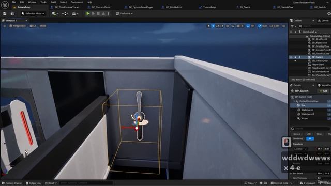This screenshot has width=331, height=186.
Task: Select the All filter in Details
Action: (x=310, y=138)
